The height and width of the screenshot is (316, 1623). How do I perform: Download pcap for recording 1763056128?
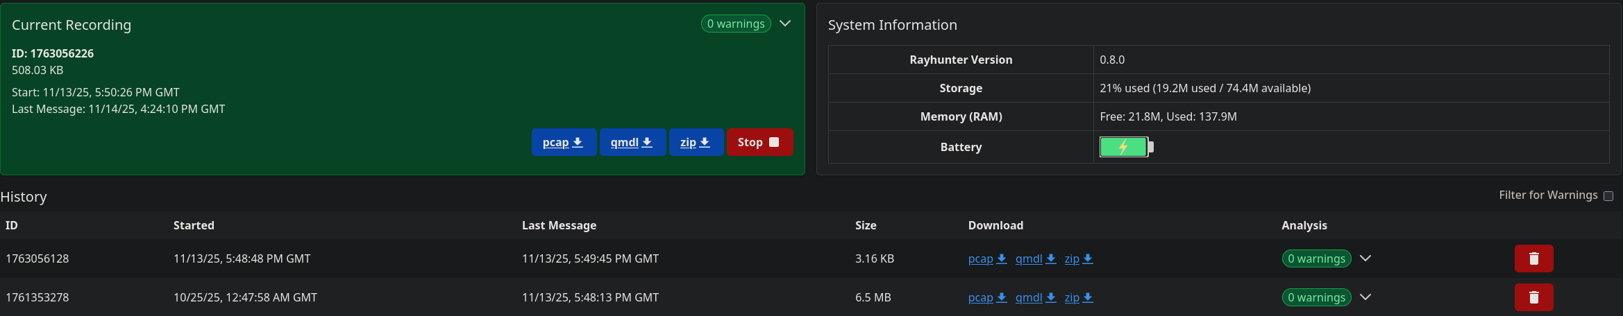pos(987,258)
